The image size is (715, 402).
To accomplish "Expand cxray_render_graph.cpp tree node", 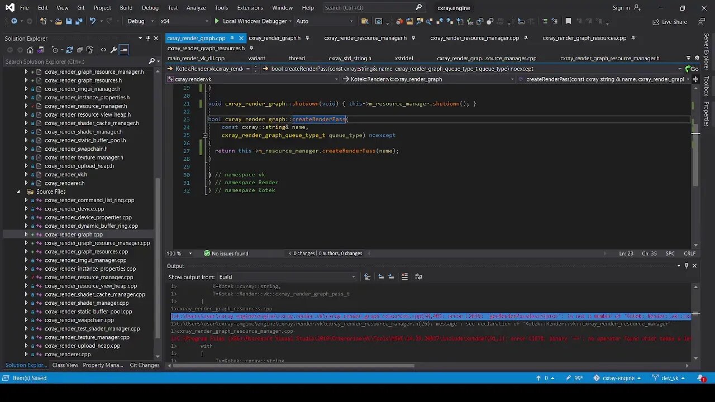I will (x=26, y=234).
